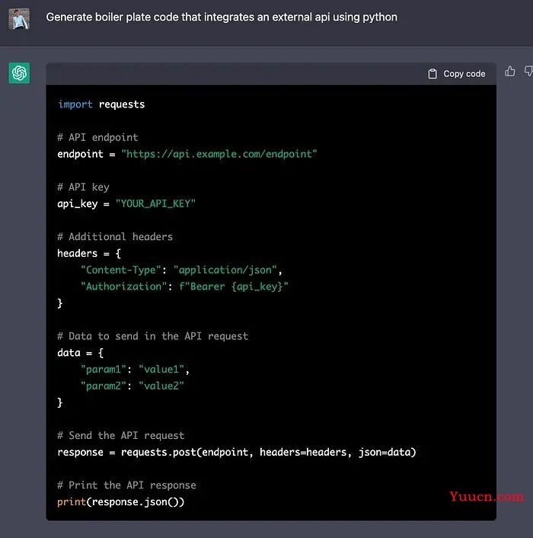The width and height of the screenshot is (533, 538).
Task: Click the 'import requests' code line
Action: 101,104
